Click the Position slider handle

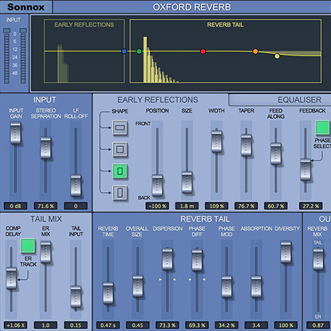158,185
